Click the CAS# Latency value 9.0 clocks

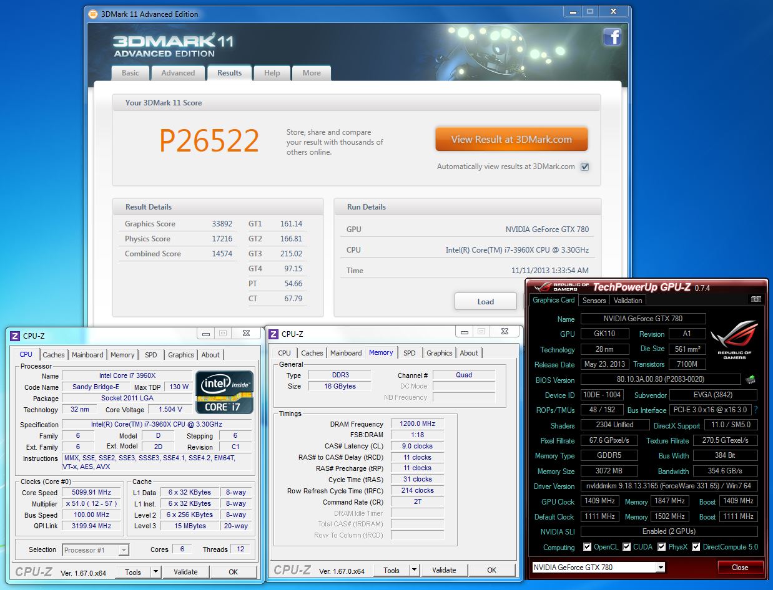click(417, 447)
